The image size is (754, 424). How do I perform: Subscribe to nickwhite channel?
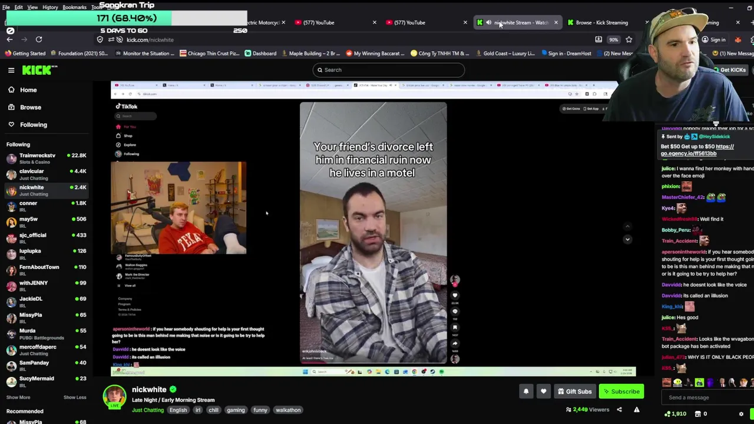[x=621, y=392]
